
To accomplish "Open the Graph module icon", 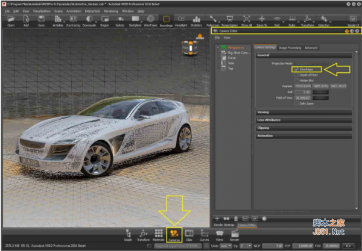I will (x=128, y=234).
